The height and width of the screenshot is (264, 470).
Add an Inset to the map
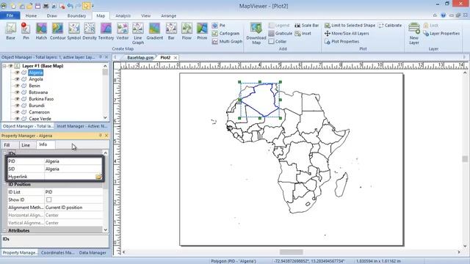click(x=303, y=34)
